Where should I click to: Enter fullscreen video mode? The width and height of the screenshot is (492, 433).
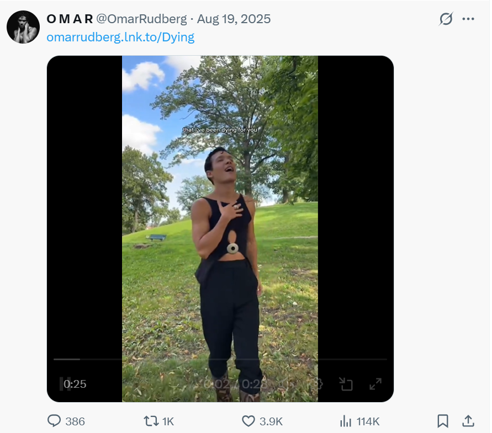coord(375,384)
